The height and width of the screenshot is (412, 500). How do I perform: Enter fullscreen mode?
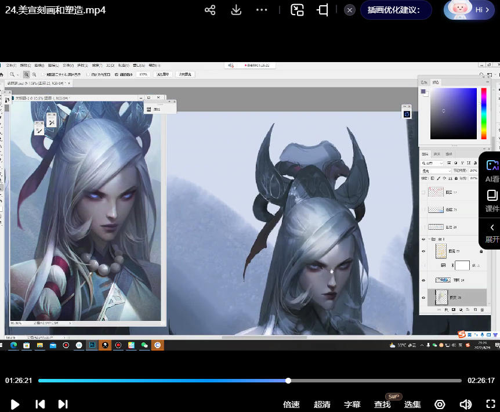(490, 404)
